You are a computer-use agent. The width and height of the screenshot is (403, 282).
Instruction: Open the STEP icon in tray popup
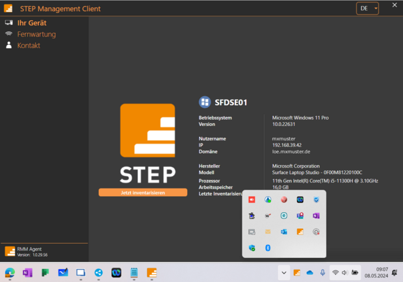(300, 232)
